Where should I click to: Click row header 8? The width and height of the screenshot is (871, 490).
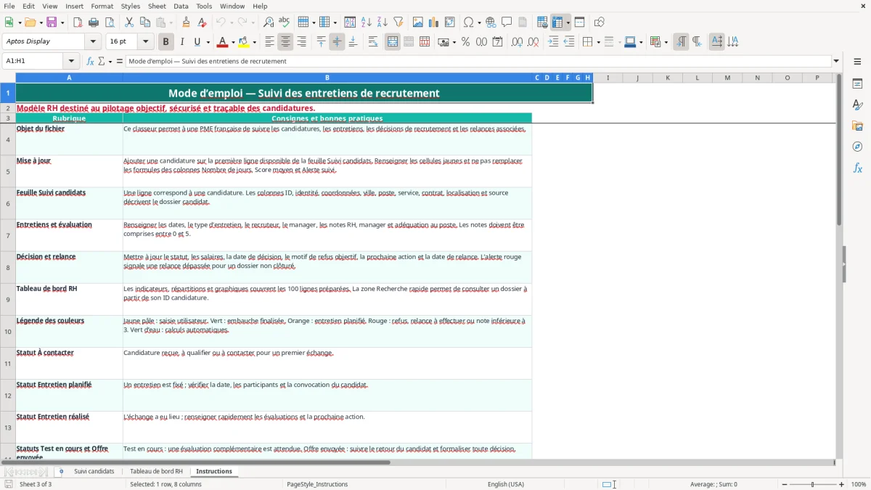coord(8,267)
